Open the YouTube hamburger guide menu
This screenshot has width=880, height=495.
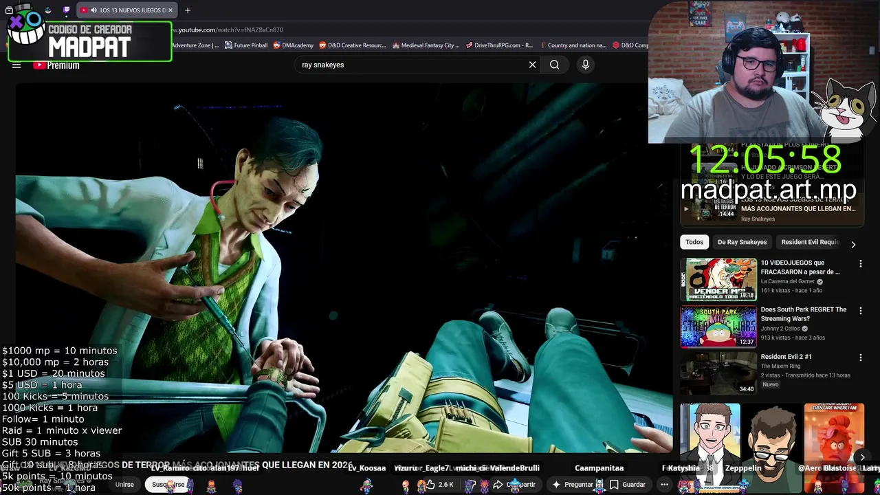(16, 65)
